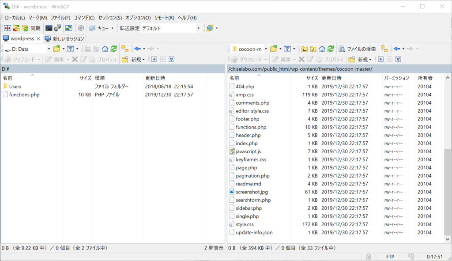This screenshot has height=261, width=452.
Task: Open the ファイル(F) menu
Action: tap(60, 18)
